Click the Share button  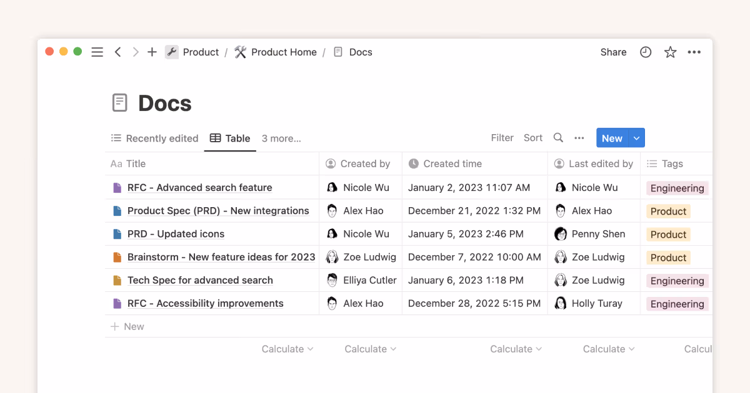tap(612, 52)
